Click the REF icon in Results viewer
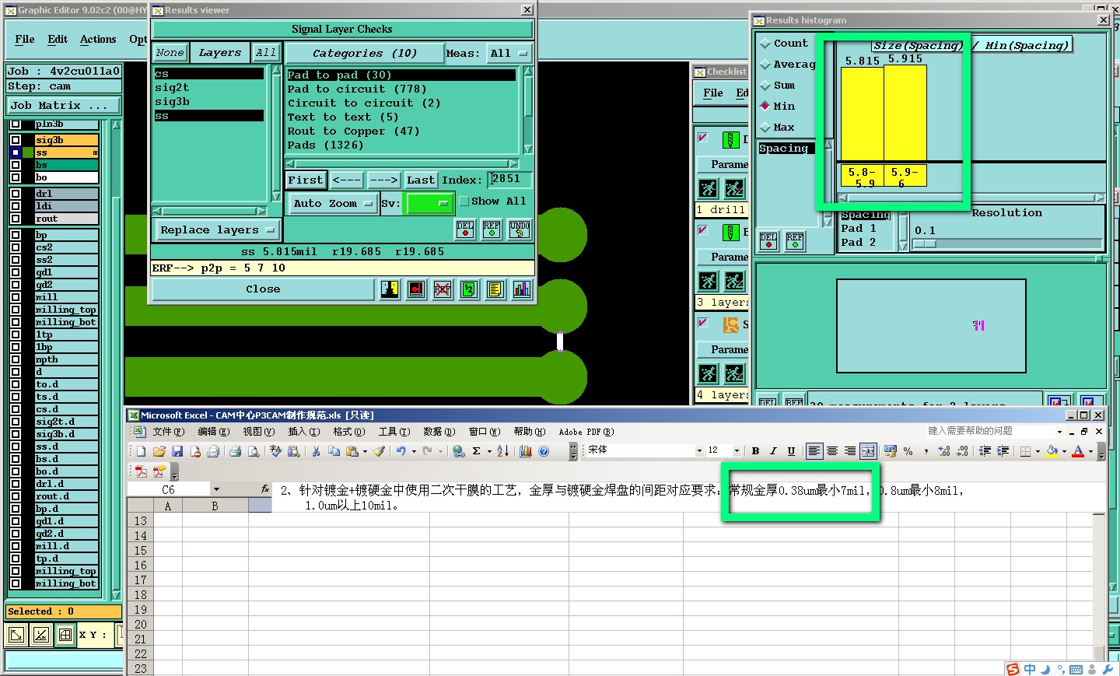This screenshot has height=676, width=1120. pos(492,229)
